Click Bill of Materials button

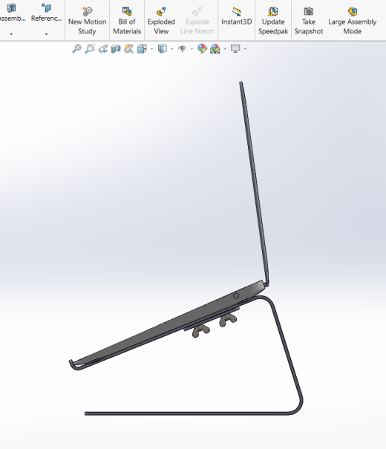tap(127, 21)
